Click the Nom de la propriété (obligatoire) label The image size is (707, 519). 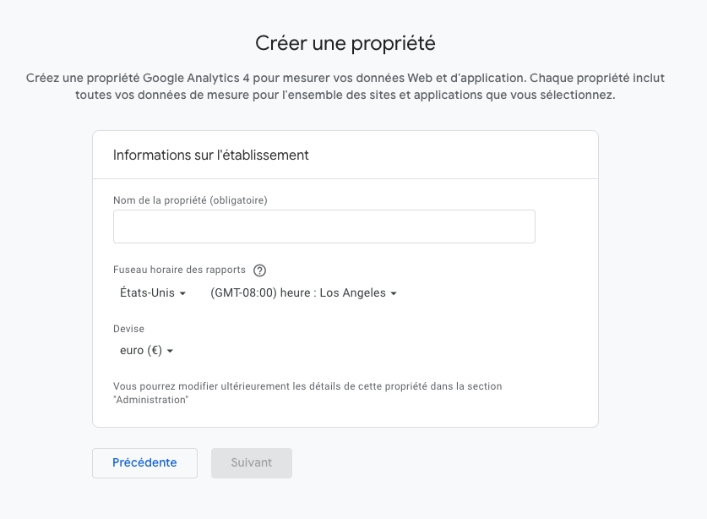[x=190, y=200]
